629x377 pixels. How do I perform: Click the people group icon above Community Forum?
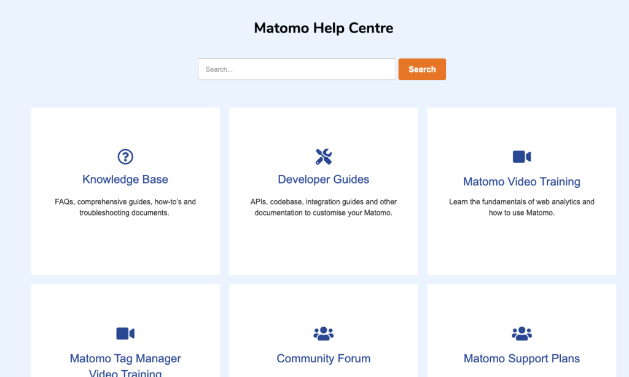pos(324,333)
